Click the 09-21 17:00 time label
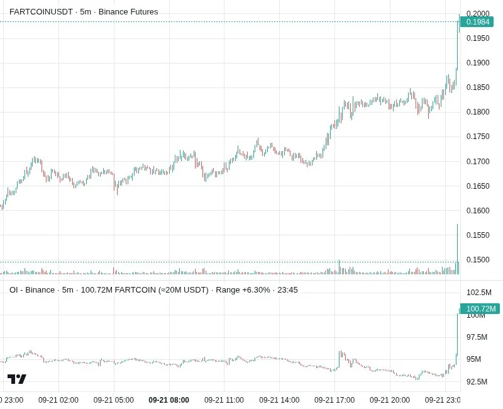Screen dimensions: 503x409 (x=334, y=400)
